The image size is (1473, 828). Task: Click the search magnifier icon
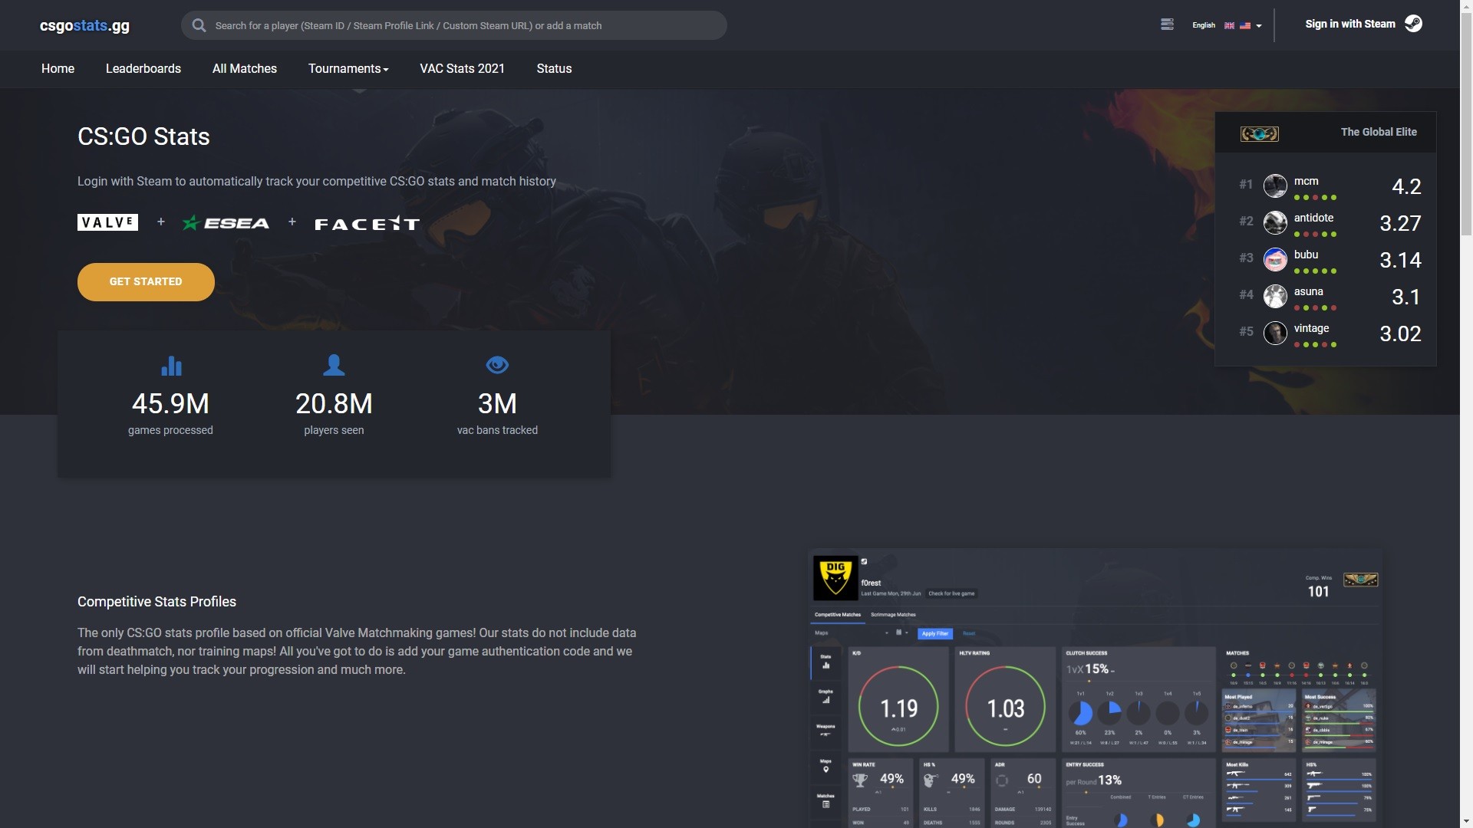pos(199,25)
